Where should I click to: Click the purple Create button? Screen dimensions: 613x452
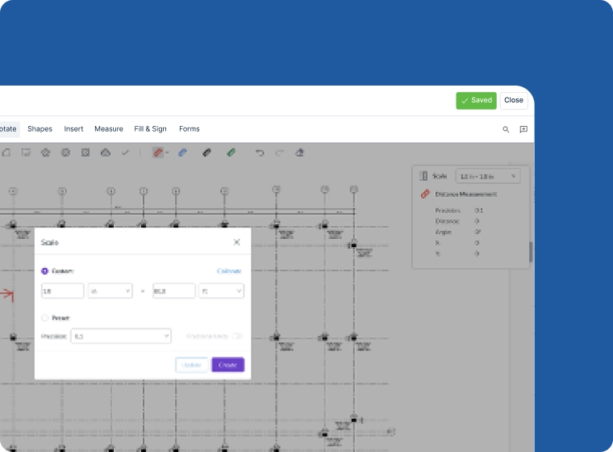[227, 365]
